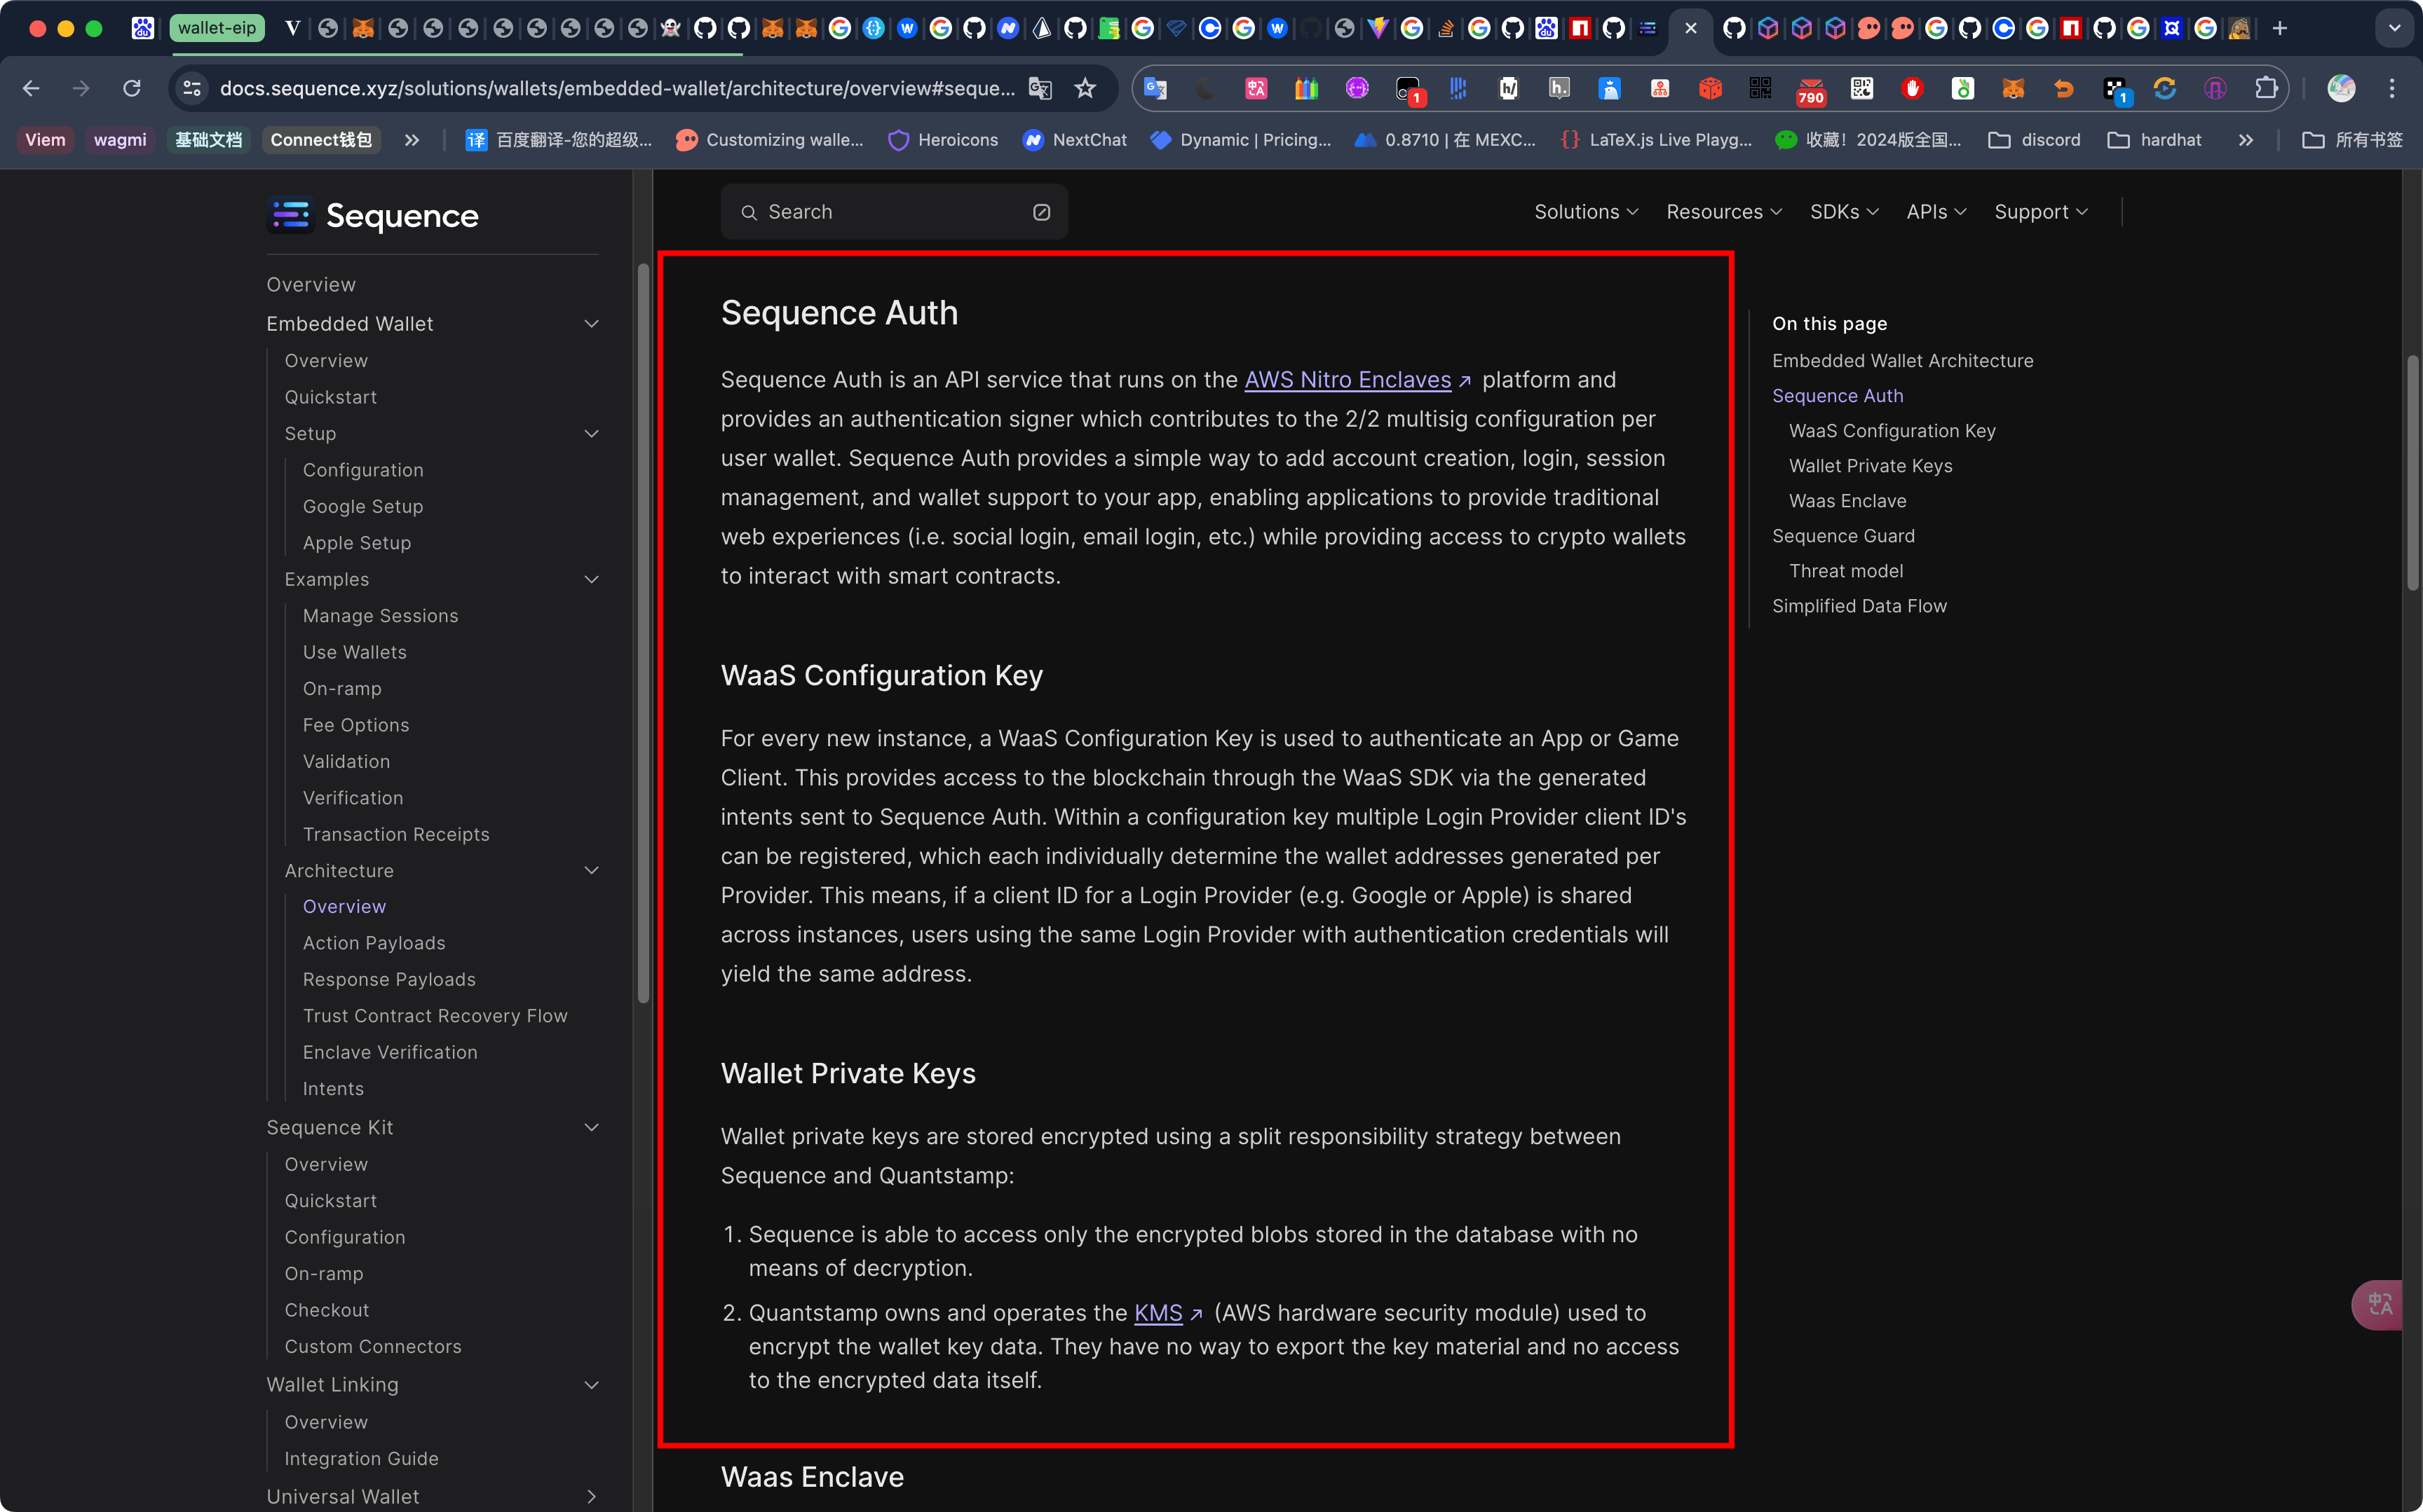This screenshot has width=2423, height=1512.
Task: Open the Google Translate extension icon
Action: click(1155, 88)
